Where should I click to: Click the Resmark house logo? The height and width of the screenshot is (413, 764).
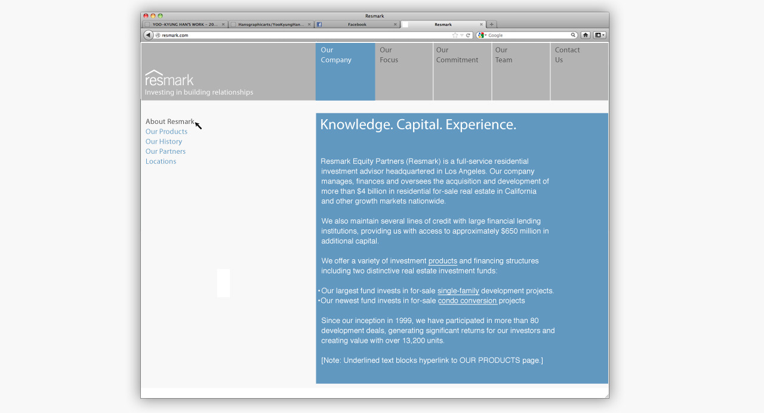pos(170,78)
